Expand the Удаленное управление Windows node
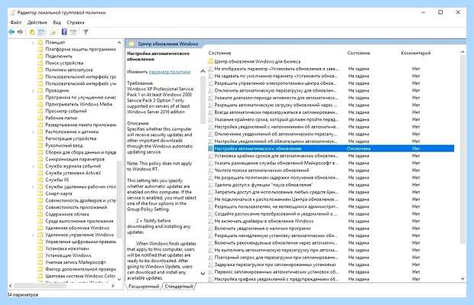474x305 pixels. tap(33, 235)
